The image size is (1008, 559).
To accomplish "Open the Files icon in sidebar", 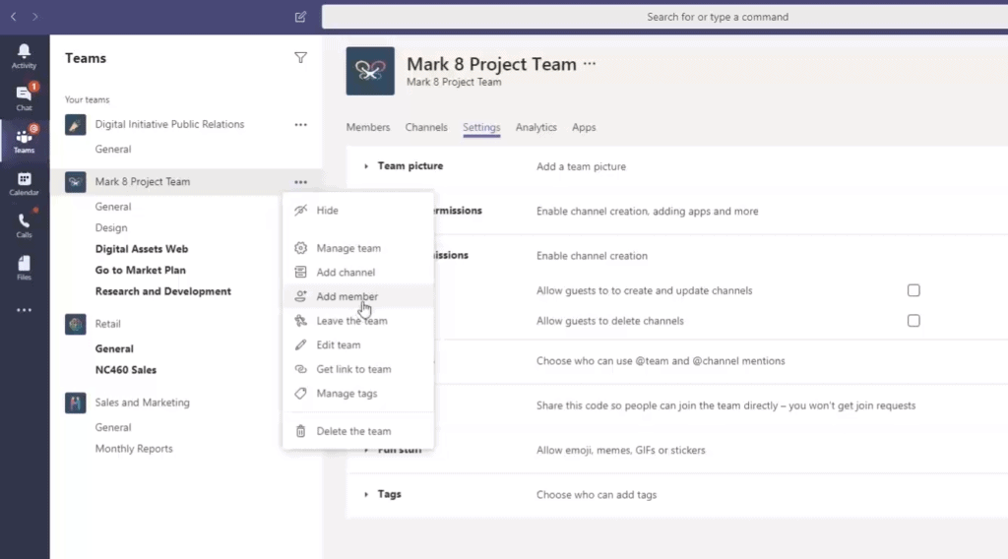I will point(24,268).
